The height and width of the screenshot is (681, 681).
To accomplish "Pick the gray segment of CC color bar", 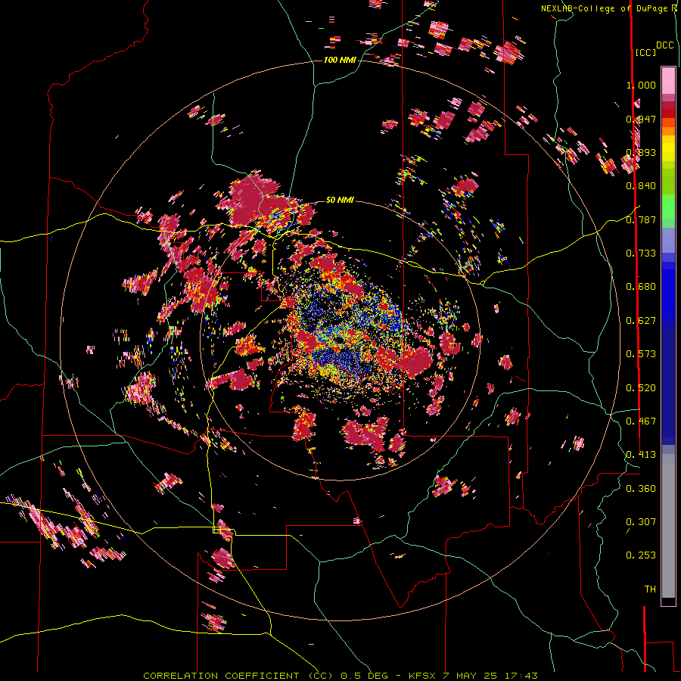I will coord(668,526).
